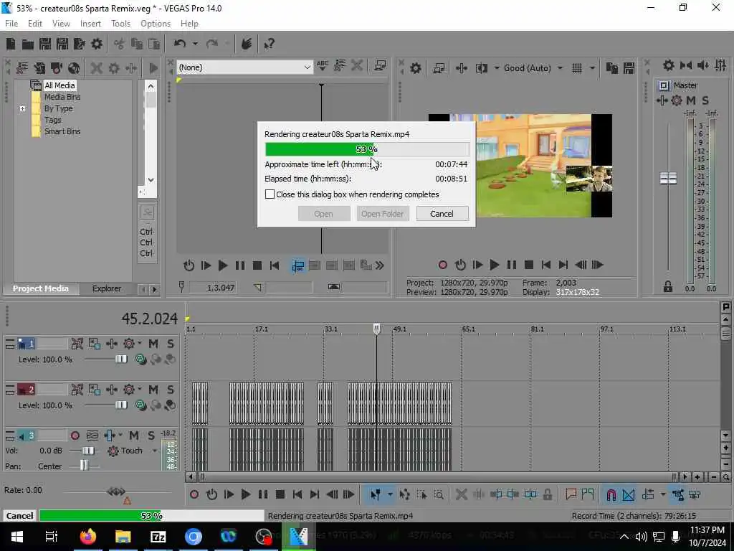
Task: Solo audio track 3
Action: tap(151, 435)
